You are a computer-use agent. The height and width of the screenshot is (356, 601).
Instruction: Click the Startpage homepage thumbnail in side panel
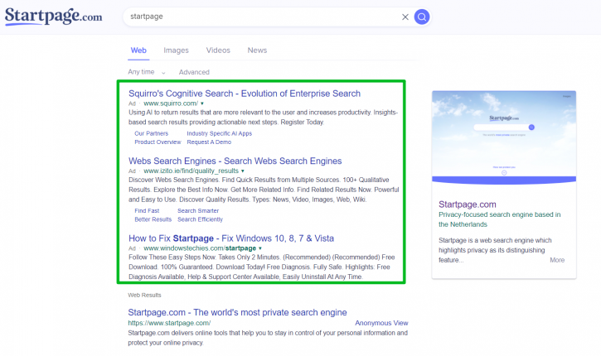click(x=504, y=137)
